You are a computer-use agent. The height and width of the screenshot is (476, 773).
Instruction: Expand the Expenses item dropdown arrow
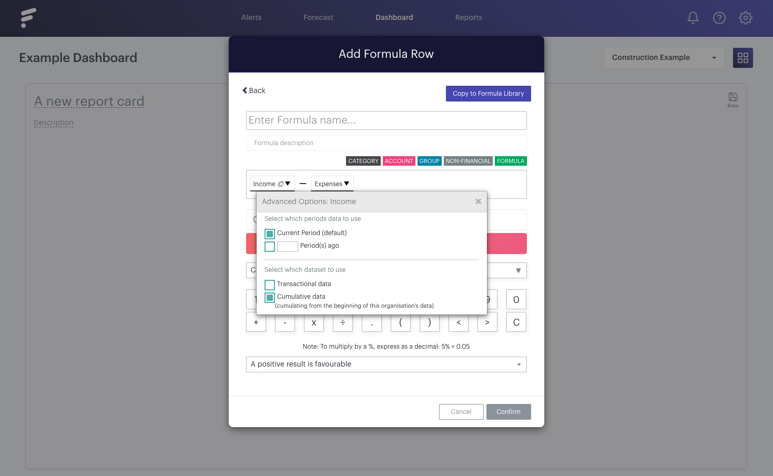click(x=347, y=184)
